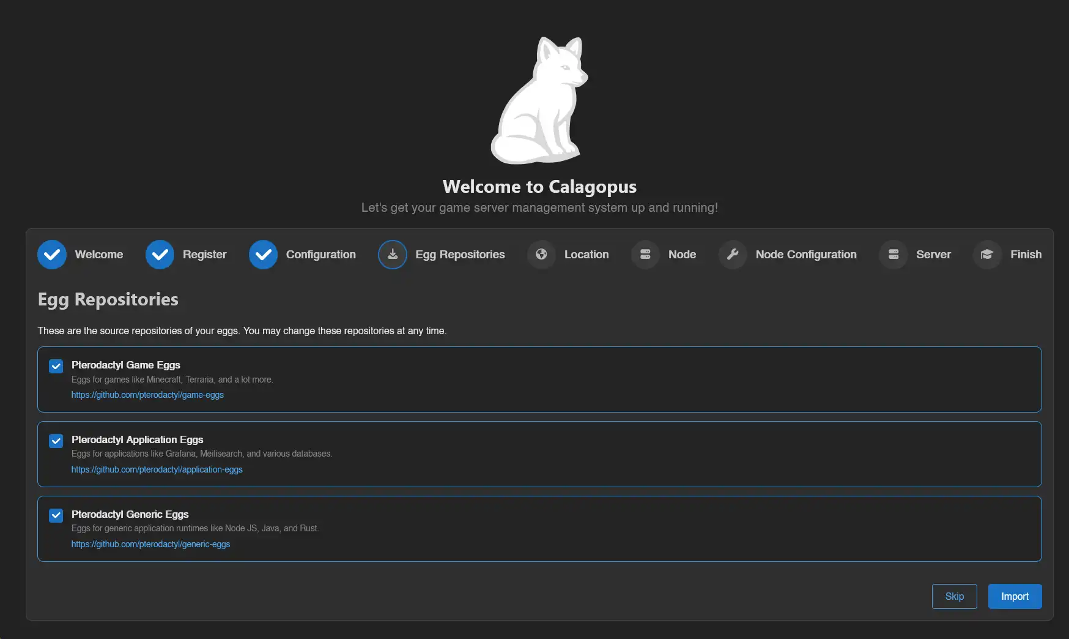1069x639 pixels.
Task: Open the application-eggs GitHub link
Action: 157,469
